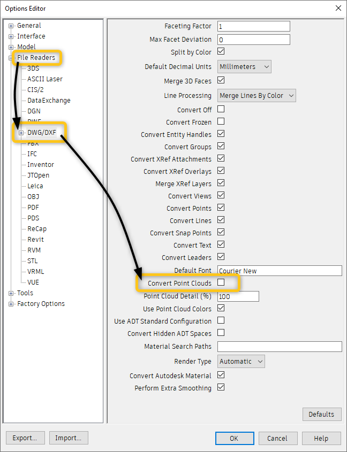The height and width of the screenshot is (452, 347).
Task: Edit the Point Cloud Detail value
Action: point(238,296)
